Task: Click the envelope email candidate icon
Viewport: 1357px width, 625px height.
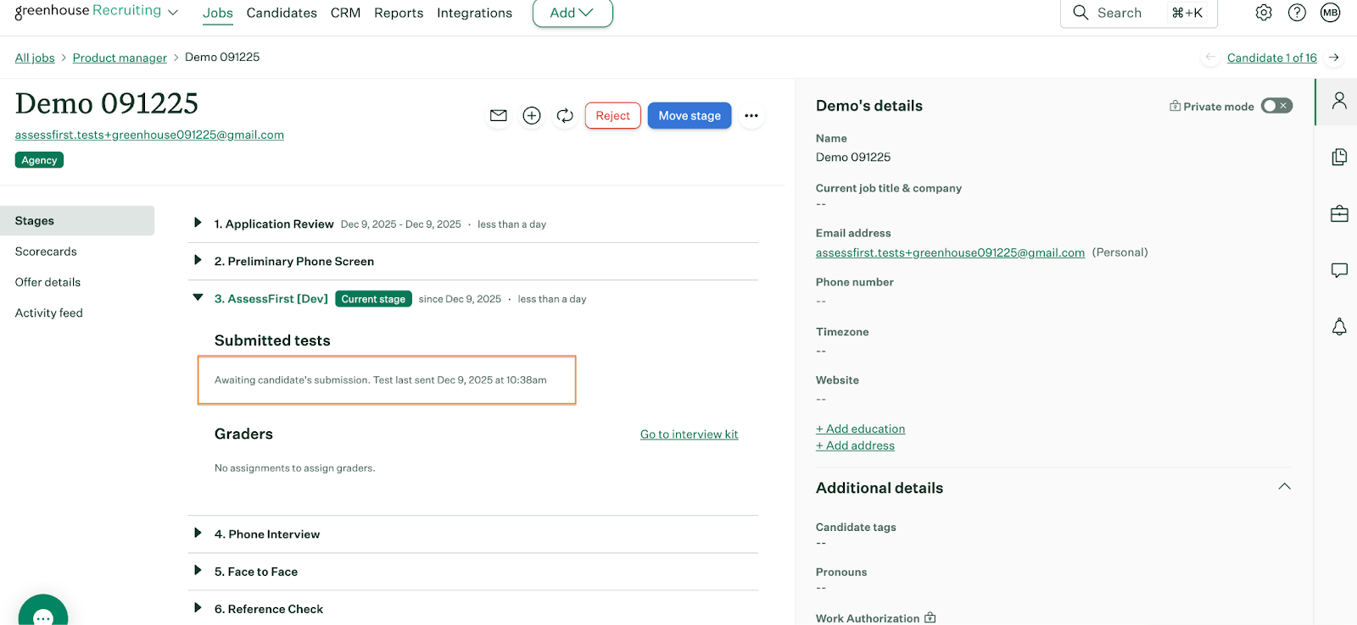Action: [499, 116]
